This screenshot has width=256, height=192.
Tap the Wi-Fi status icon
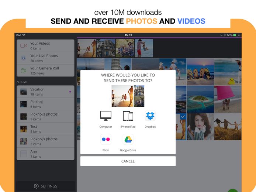(x=24, y=35)
